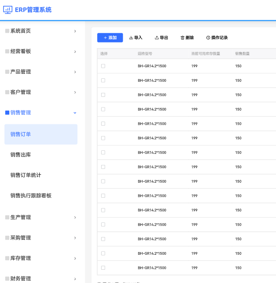This screenshot has height=283, width=276.
Task: Click the square icon beside 经营看板
Action: (7, 51)
